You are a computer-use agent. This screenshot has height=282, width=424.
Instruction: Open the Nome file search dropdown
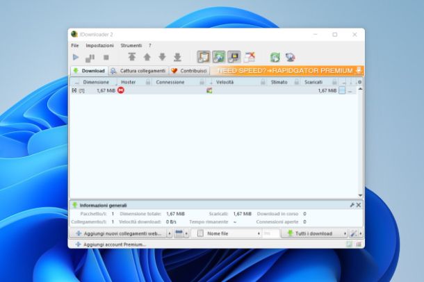259,233
